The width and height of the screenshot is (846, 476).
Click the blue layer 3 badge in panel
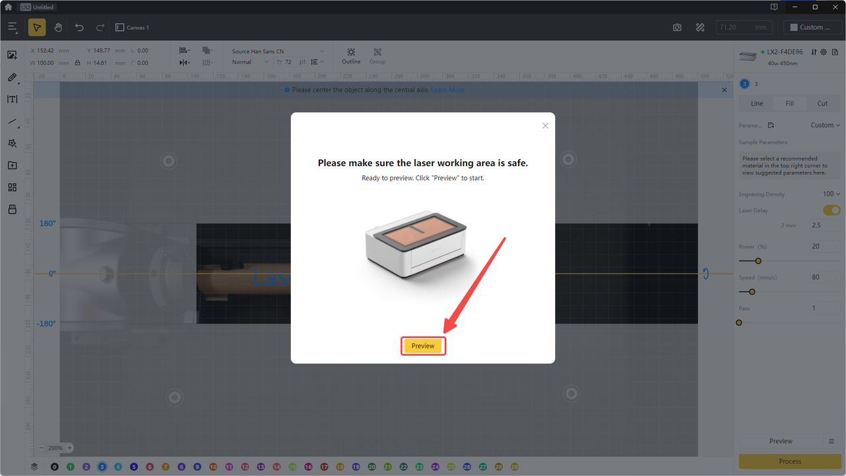click(744, 84)
